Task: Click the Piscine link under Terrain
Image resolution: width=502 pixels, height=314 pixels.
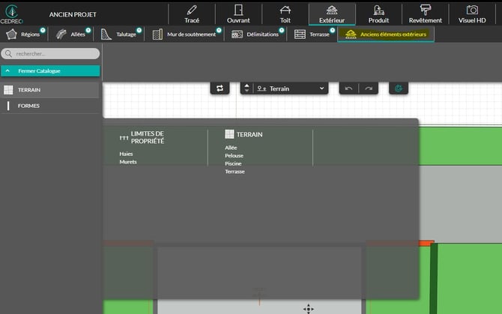Action: 233,163
